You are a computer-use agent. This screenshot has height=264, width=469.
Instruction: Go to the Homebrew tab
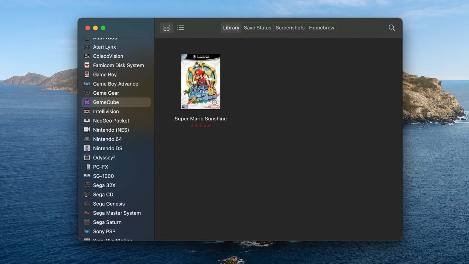[321, 28]
